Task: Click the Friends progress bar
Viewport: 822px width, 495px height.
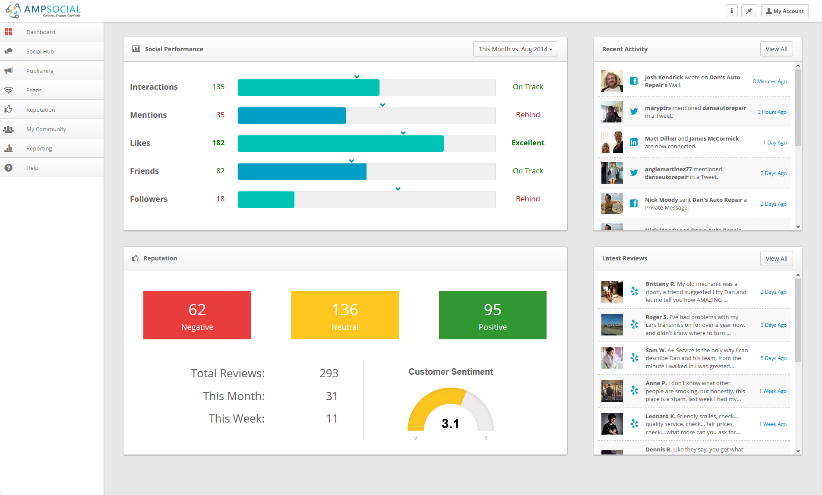Action: [x=367, y=172]
